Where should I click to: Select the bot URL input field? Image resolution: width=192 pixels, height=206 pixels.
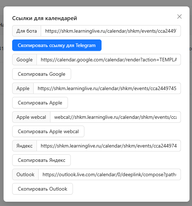tap(111, 31)
